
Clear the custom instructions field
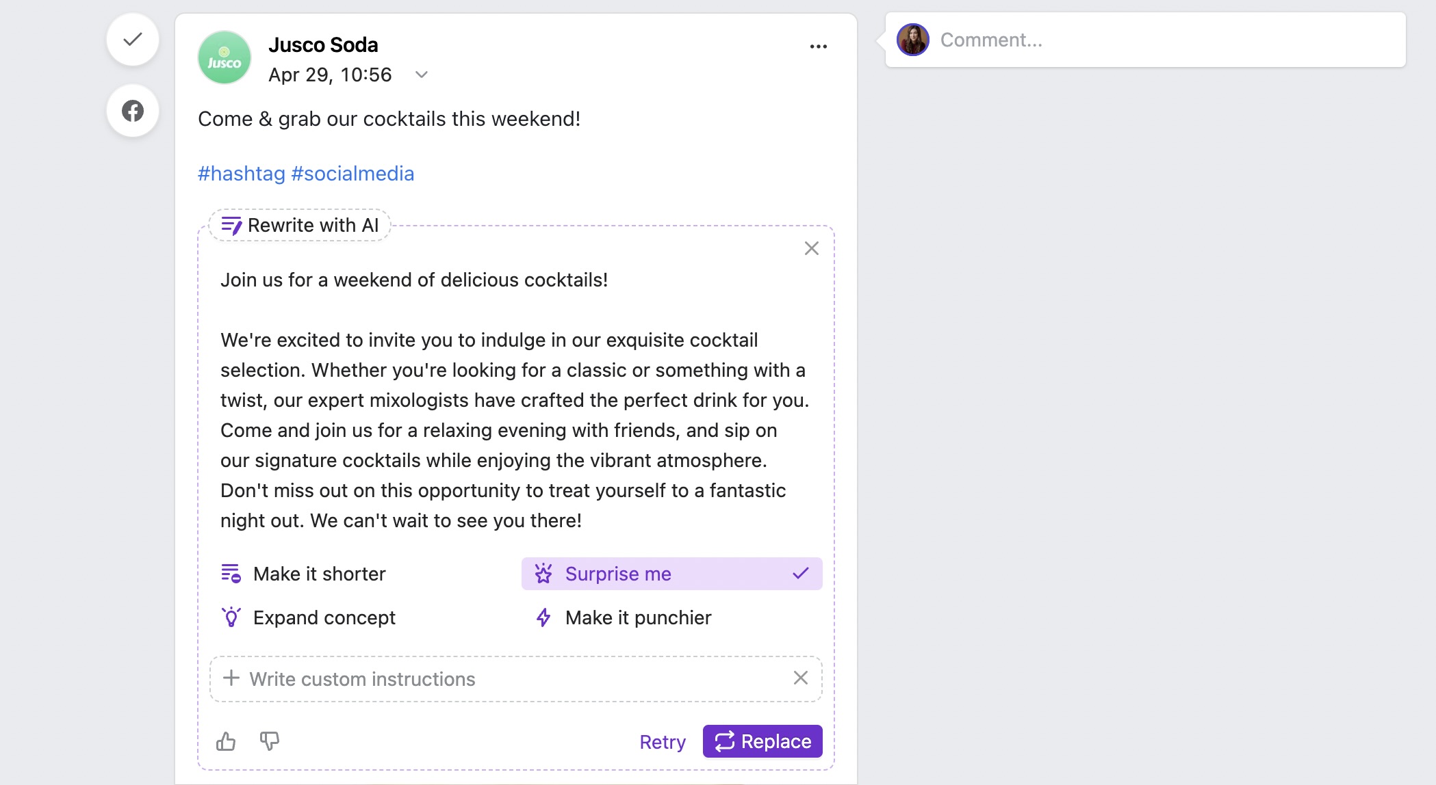click(800, 678)
